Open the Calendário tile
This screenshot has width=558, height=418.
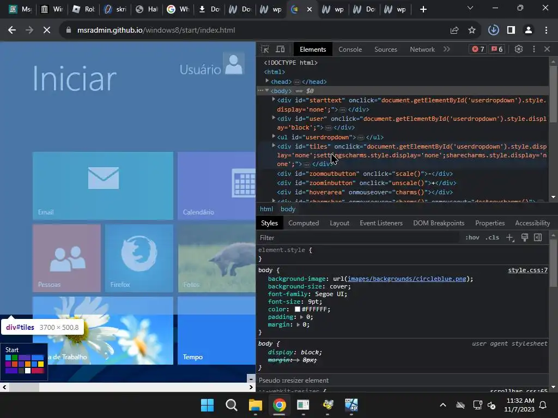216,186
